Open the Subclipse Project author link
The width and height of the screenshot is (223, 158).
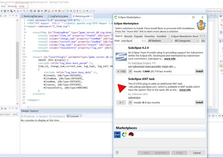[141, 63]
